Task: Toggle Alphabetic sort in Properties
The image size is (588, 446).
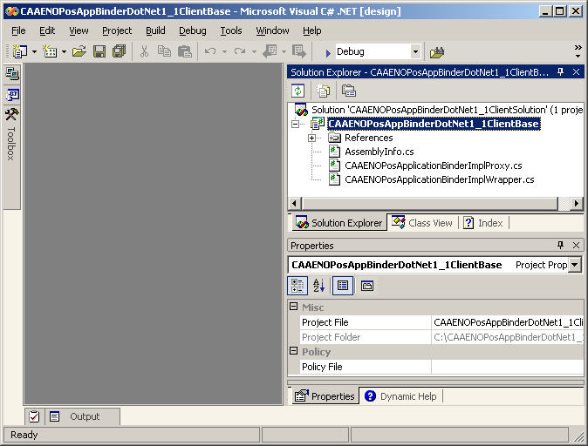Action: click(319, 286)
